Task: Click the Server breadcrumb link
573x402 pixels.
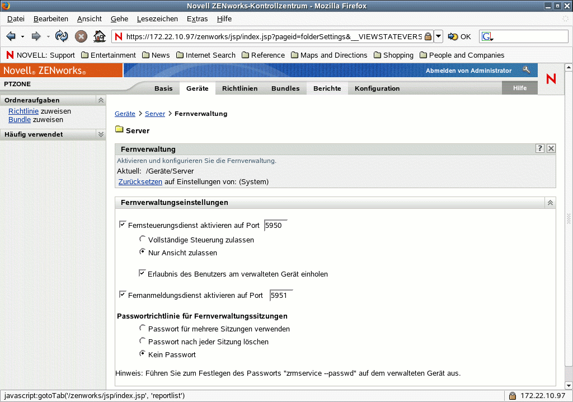Action: 155,114
